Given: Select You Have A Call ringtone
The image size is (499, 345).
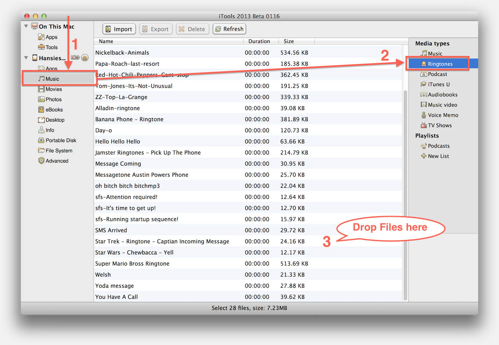Looking at the screenshot, I should (x=248, y=297).
